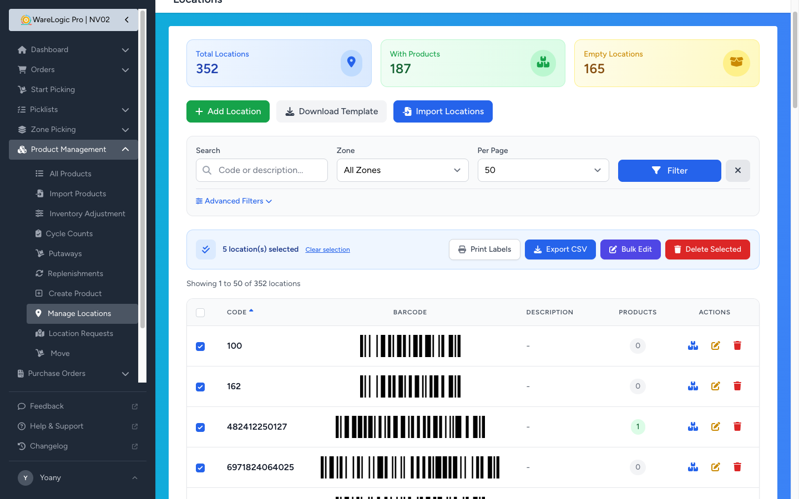Viewport: 799px width, 499px height.
Task: Edit location 482412250127
Action: (x=716, y=427)
